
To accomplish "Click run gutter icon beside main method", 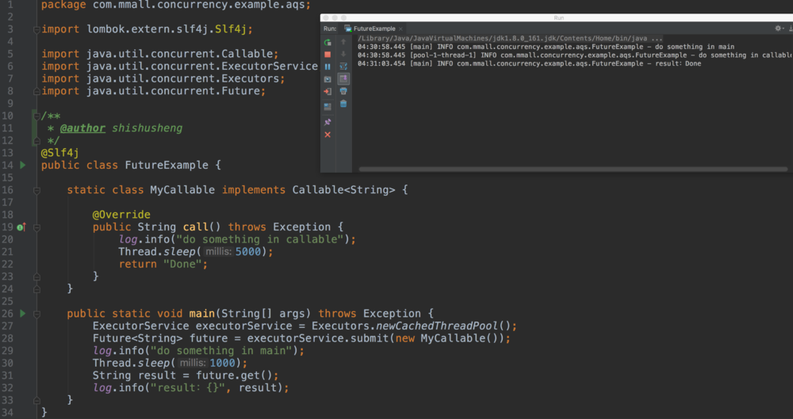I will click(x=23, y=314).
